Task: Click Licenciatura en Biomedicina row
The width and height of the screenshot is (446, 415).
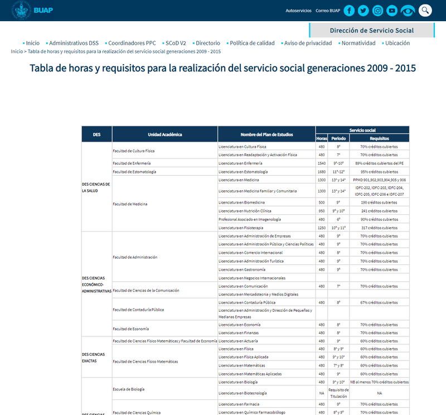Action: (266, 202)
